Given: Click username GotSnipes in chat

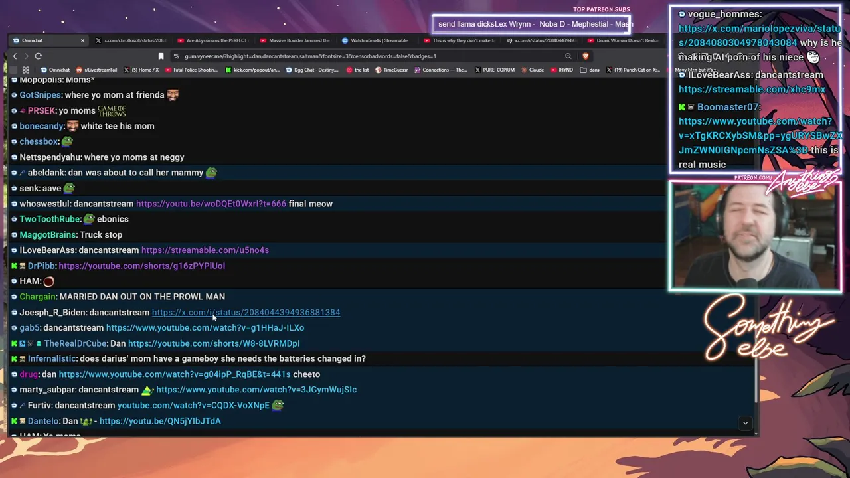Looking at the screenshot, I should (x=41, y=95).
